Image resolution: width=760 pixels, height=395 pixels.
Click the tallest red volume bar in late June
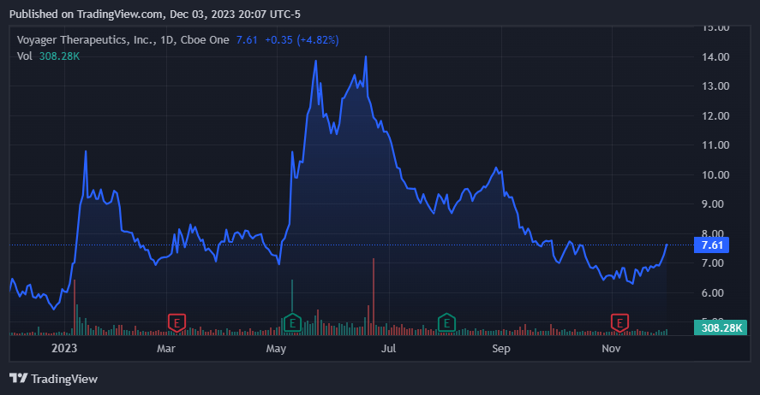(x=374, y=297)
